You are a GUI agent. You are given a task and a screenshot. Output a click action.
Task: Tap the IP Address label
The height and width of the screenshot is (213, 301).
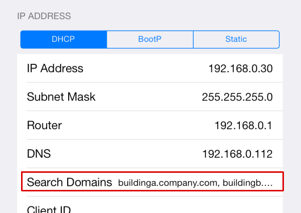pyautogui.click(x=55, y=68)
